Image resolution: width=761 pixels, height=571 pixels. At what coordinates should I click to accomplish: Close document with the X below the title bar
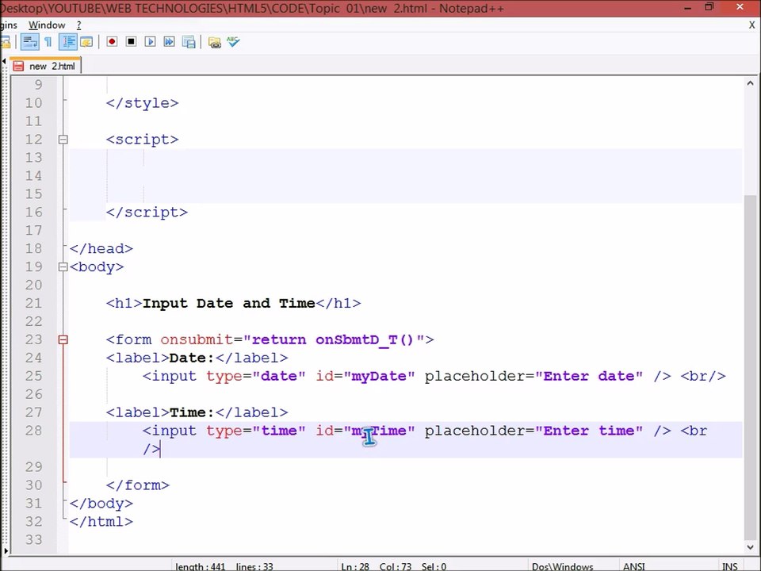click(751, 25)
